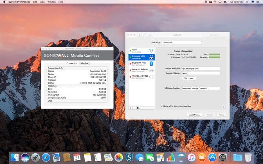Open the gear action menu below services
The height and width of the screenshot is (164, 263).
139,108
